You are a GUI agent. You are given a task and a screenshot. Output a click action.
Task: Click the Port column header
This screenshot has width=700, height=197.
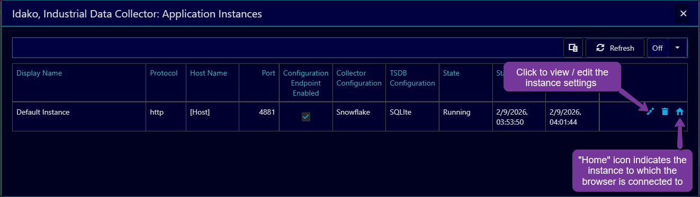[x=268, y=73]
